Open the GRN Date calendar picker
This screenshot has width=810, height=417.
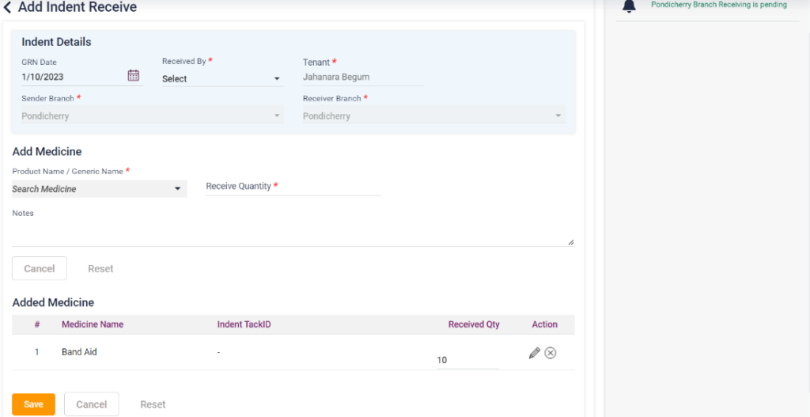pyautogui.click(x=133, y=75)
